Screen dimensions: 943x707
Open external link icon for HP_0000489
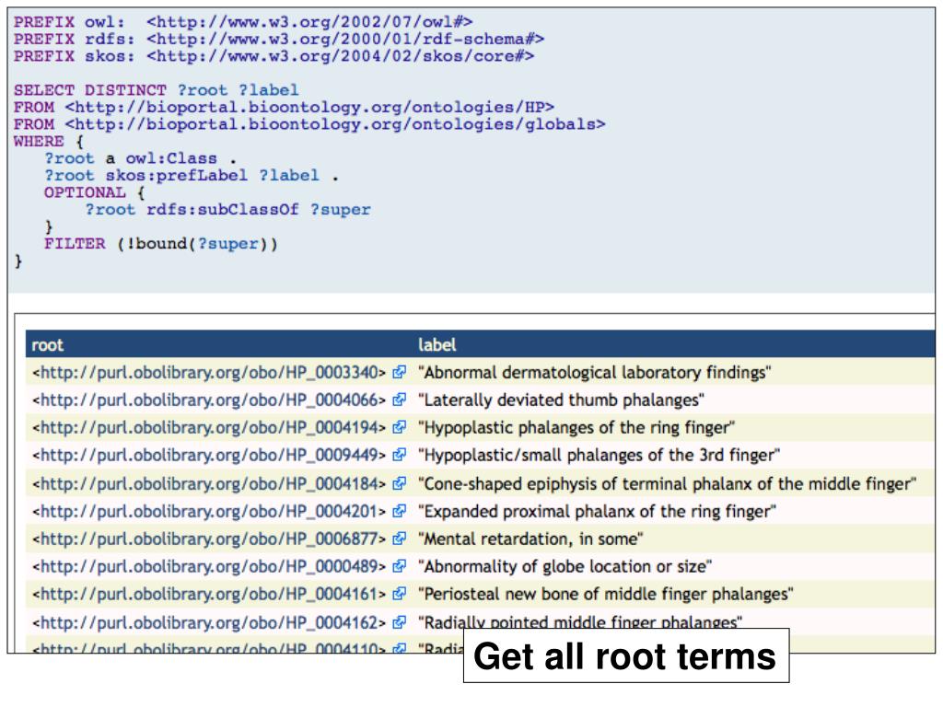(x=399, y=566)
